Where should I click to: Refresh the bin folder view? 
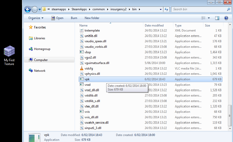point(166,9)
